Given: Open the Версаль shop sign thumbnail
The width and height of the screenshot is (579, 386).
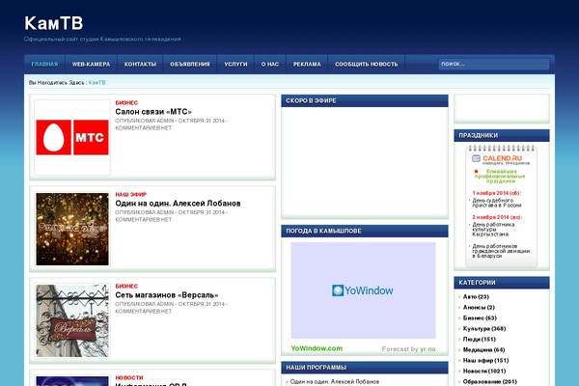Looking at the screenshot, I should (x=72, y=320).
